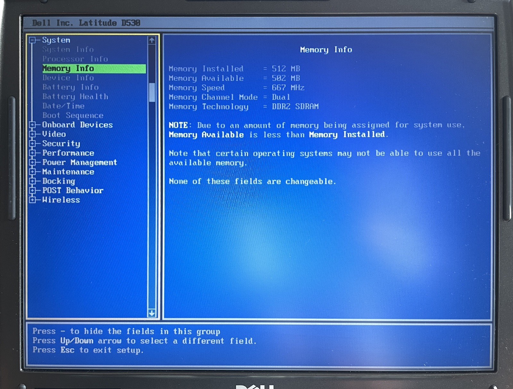Click the Memory Speed 667 MHz value

(x=288, y=88)
